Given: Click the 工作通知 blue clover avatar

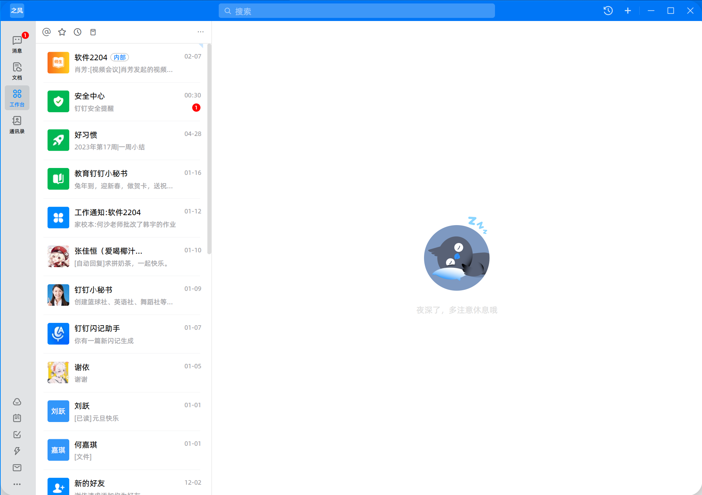Looking at the screenshot, I should [x=58, y=218].
